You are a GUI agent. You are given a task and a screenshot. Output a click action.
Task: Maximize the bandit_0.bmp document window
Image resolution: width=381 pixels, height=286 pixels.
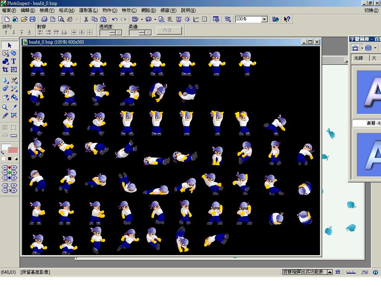pos(310,42)
